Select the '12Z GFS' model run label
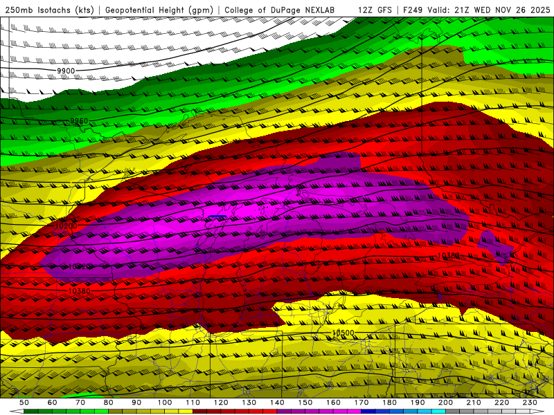554x415 pixels. point(375,10)
